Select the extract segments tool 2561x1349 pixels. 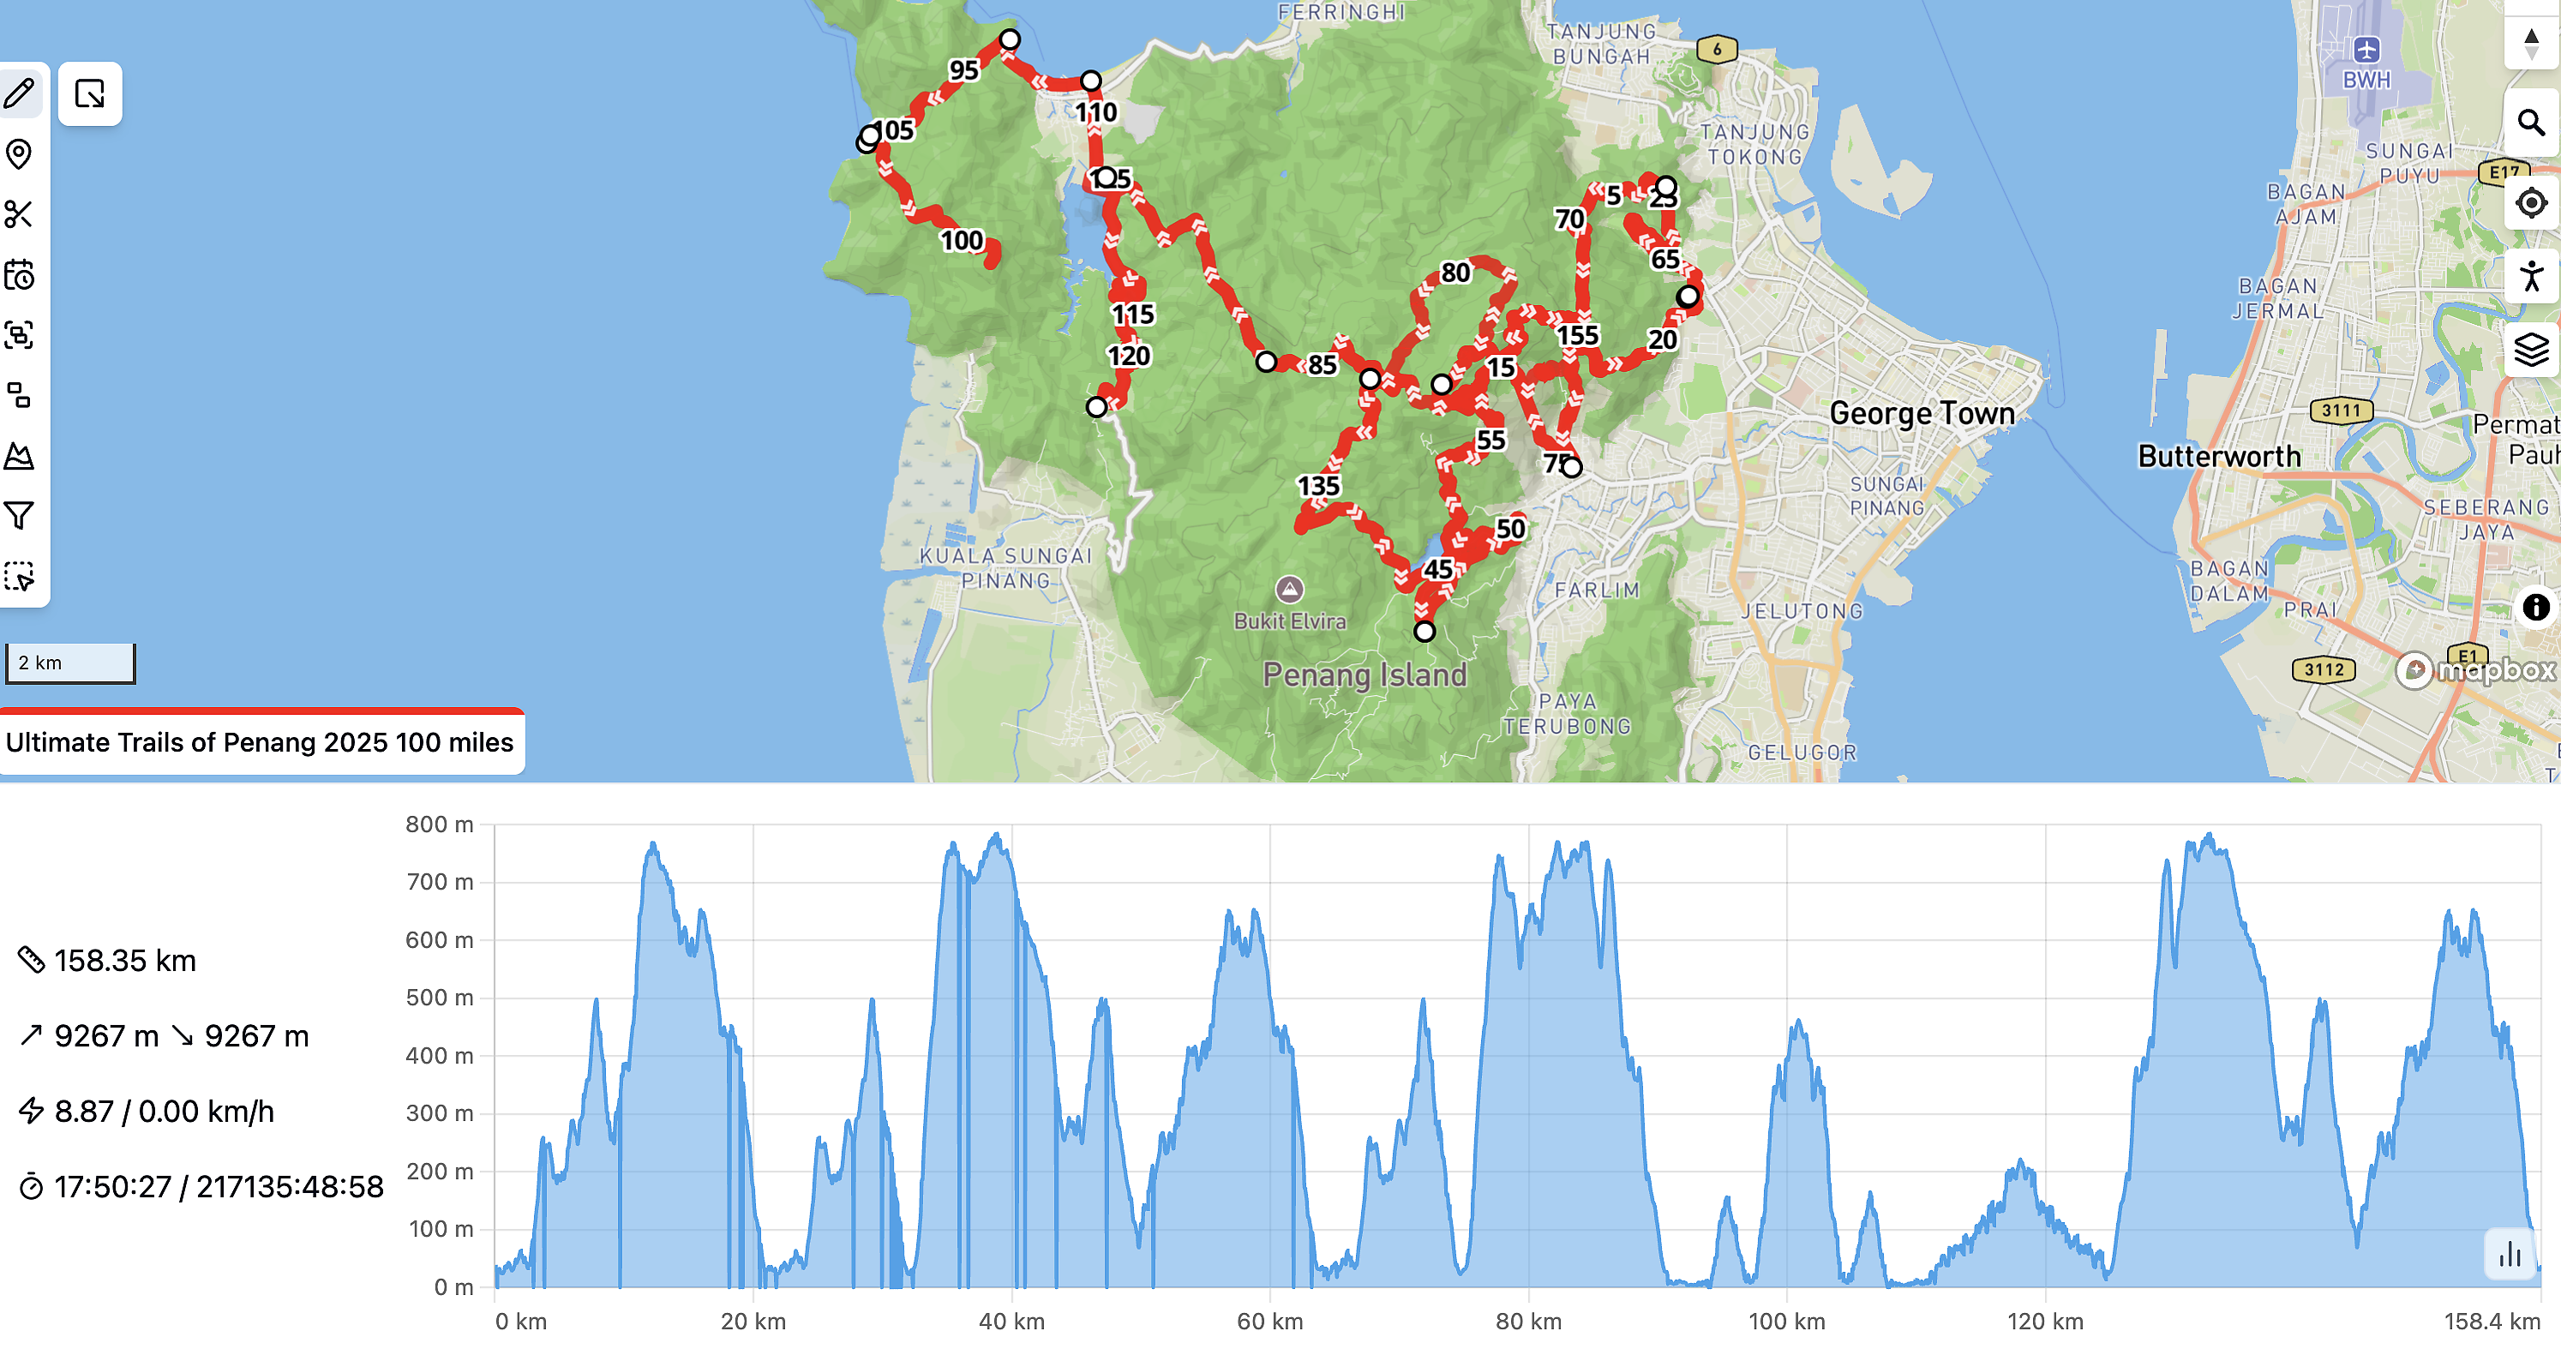19,396
